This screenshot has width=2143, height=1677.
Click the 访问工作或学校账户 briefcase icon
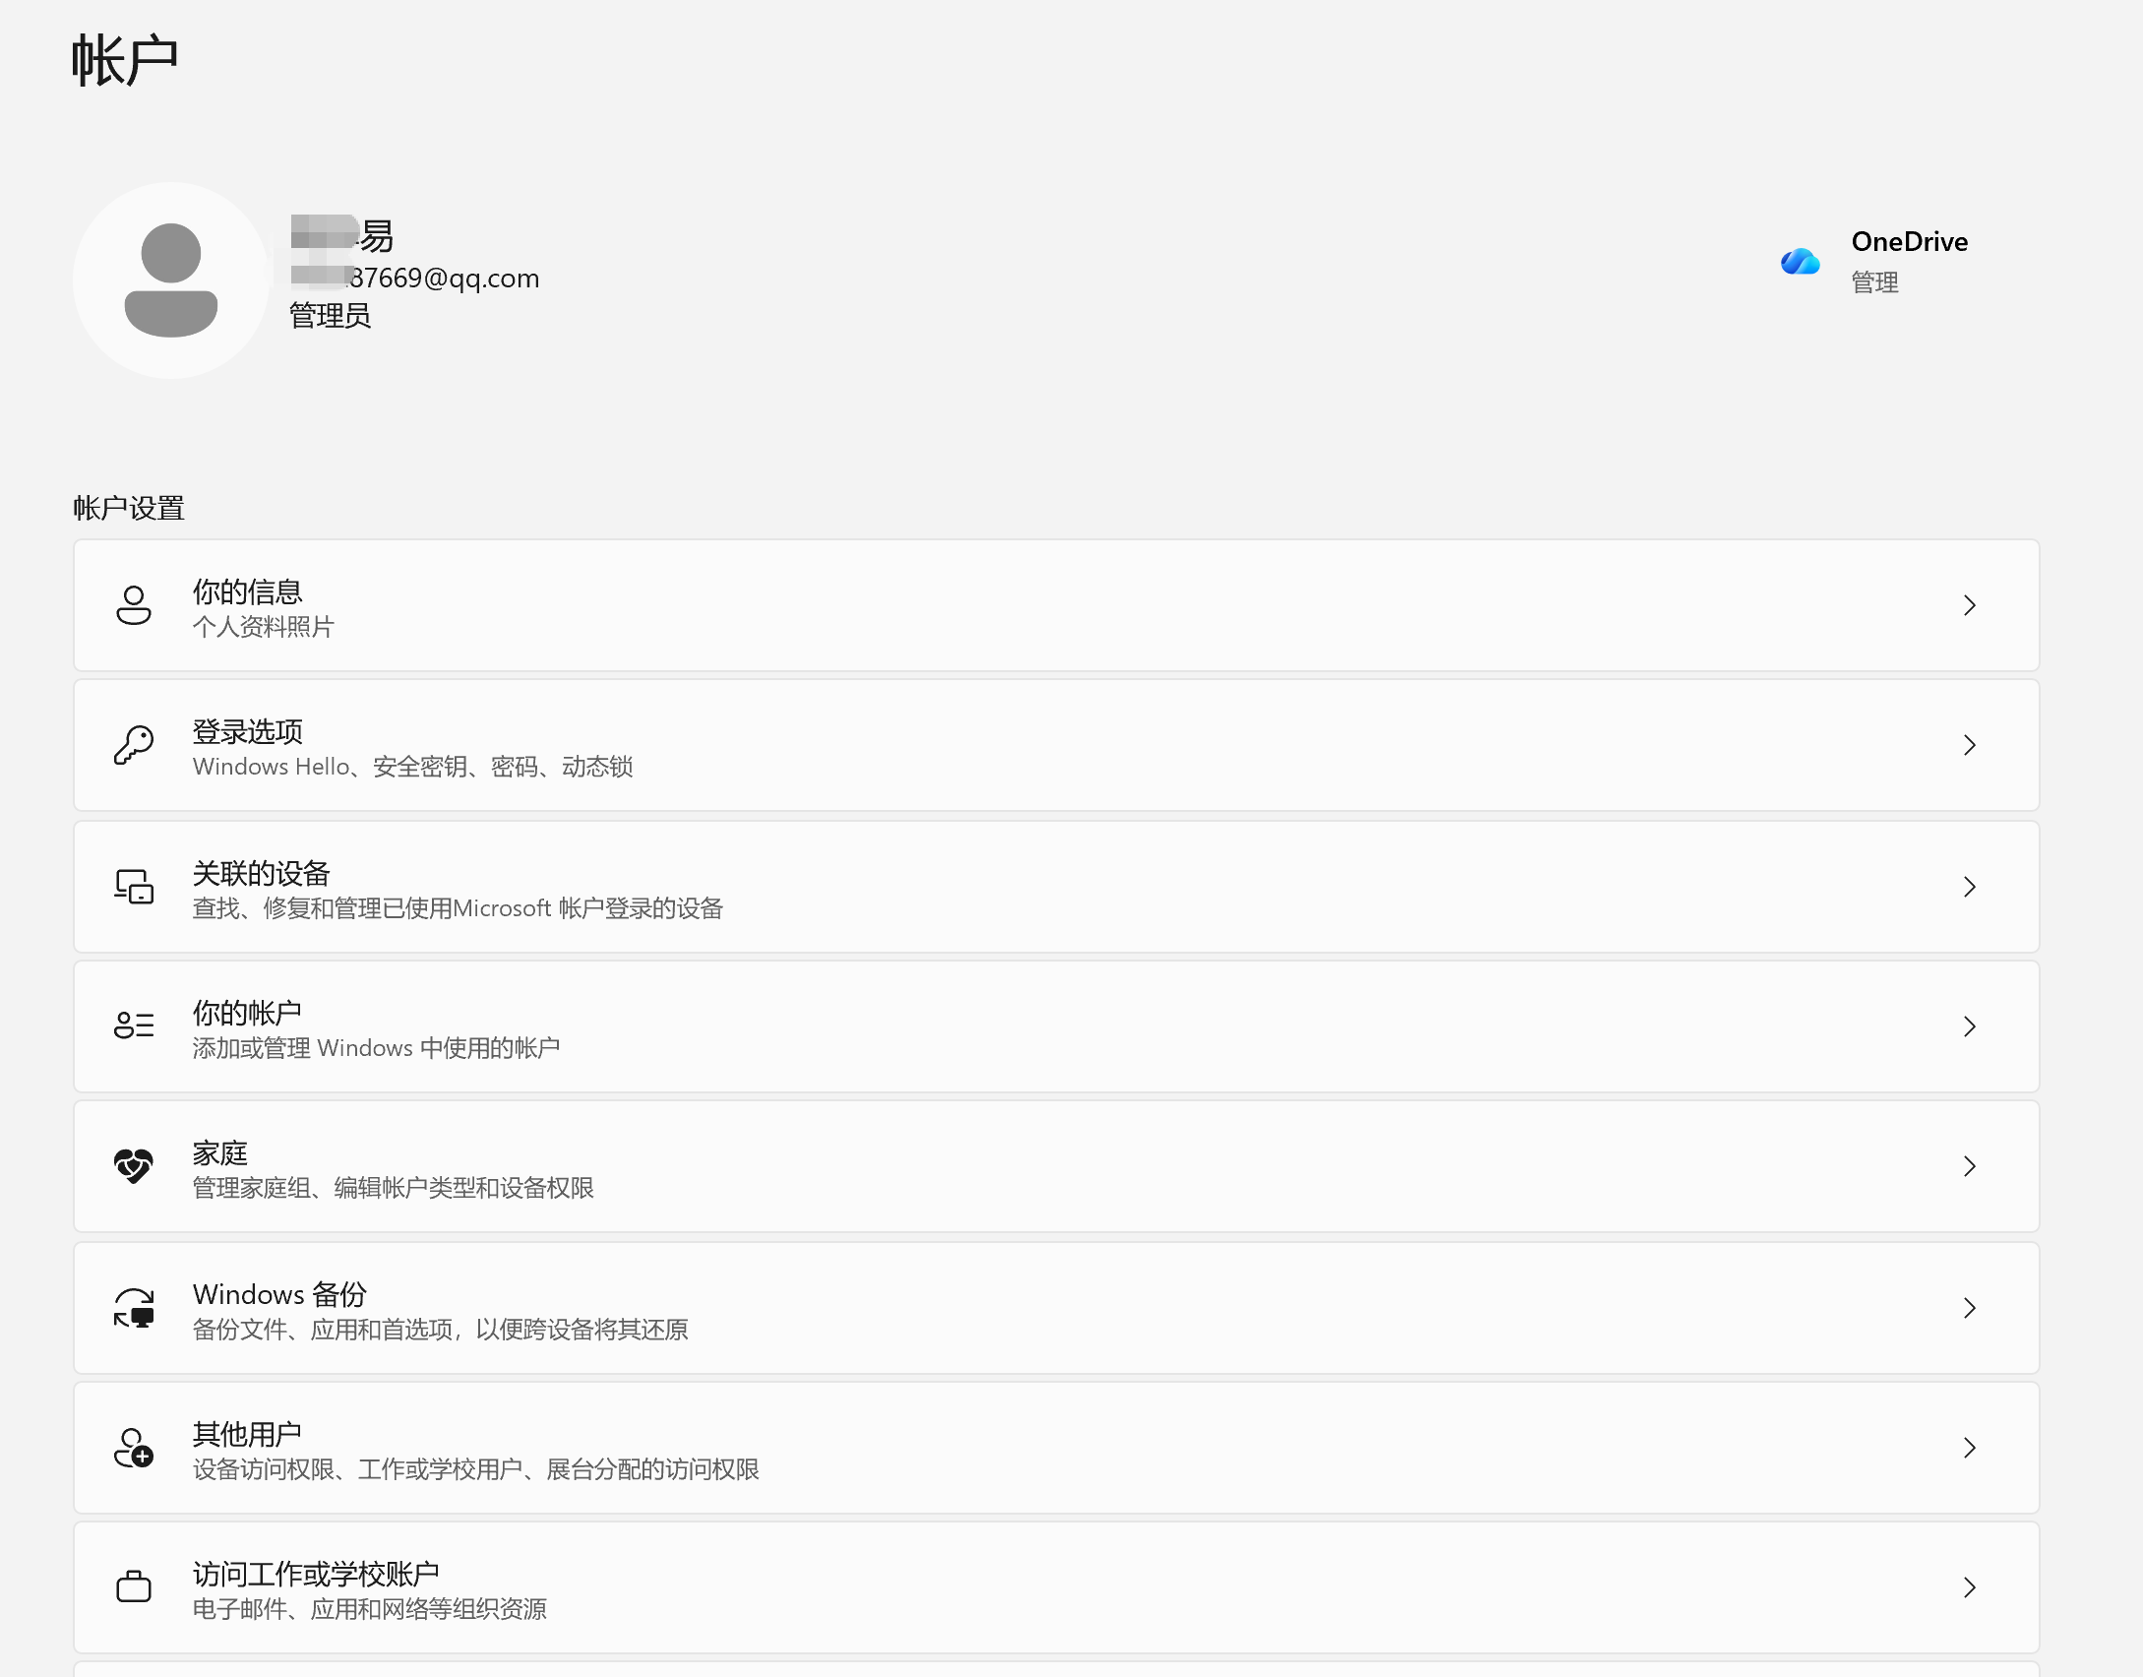point(134,1586)
